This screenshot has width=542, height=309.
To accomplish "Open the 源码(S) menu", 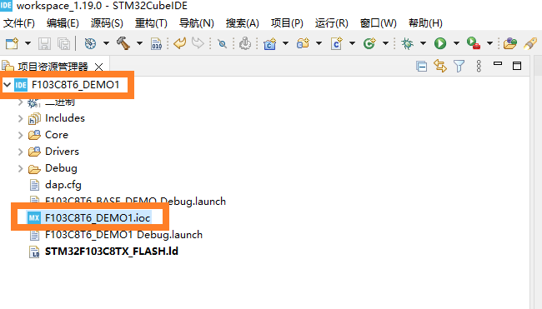I will pyautogui.click(x=107, y=23).
